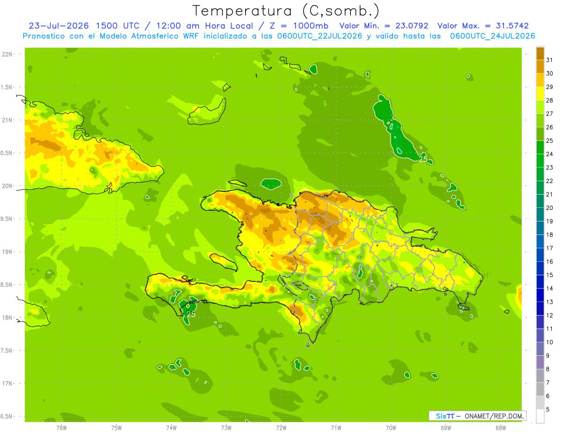This screenshot has height=434, width=562.
Task: Click legend value "20"
Action: pos(550,207)
